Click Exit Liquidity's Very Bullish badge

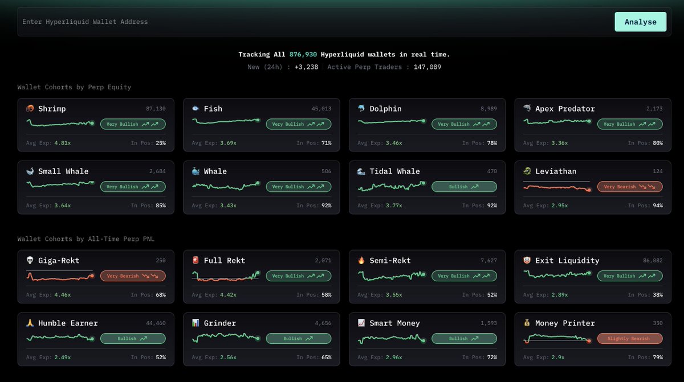630,276
